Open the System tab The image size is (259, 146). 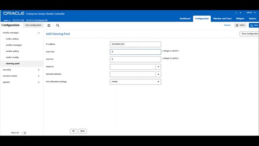pos(253,19)
